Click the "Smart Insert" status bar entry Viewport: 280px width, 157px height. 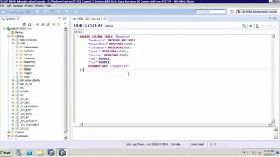(197, 144)
